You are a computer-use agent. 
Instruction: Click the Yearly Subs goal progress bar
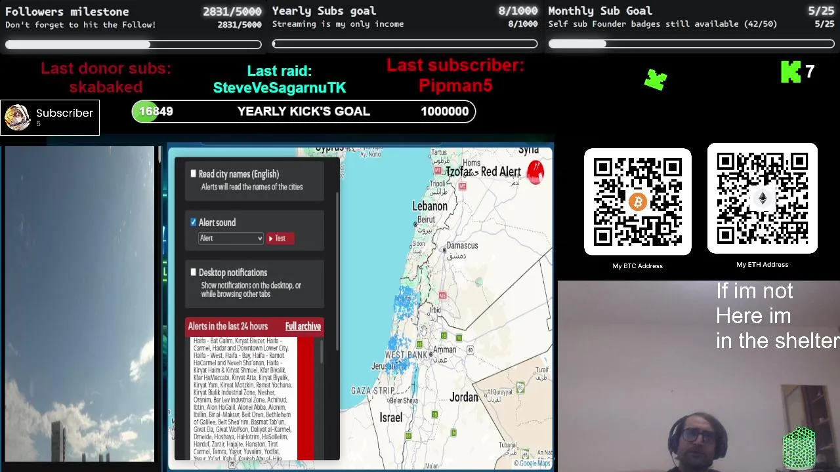tap(405, 45)
